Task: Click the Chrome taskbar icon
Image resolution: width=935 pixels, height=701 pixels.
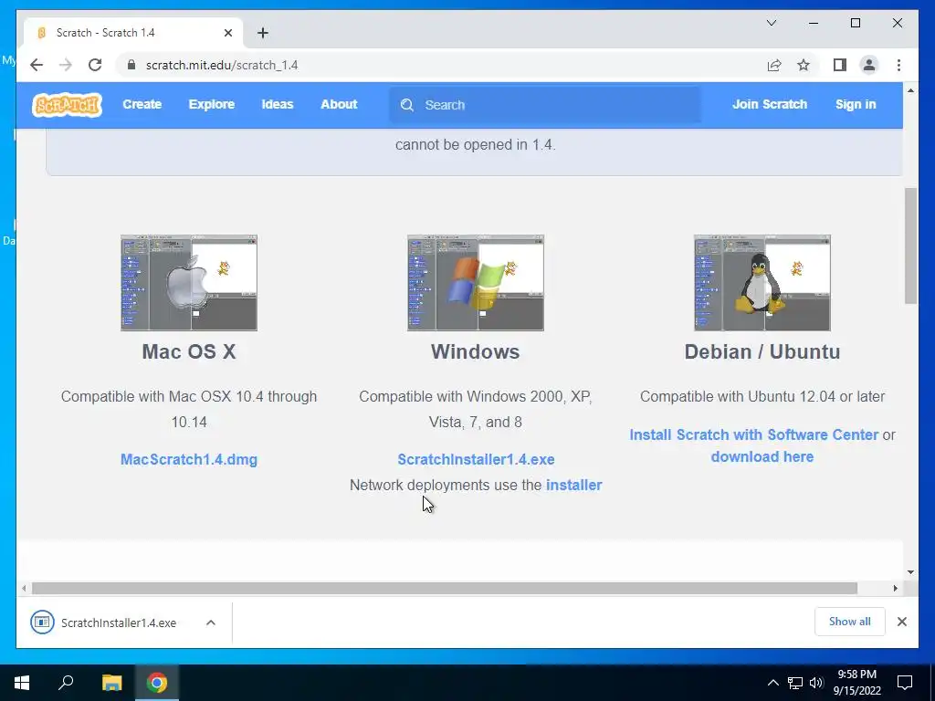Action: click(x=157, y=683)
